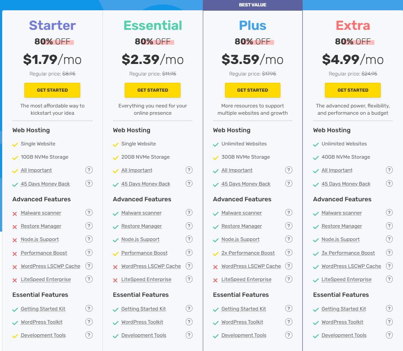Image resolution: width=403 pixels, height=351 pixels.
Task: Click help icon for Starter WordPress LSCWP Cache
Action: 89,266
